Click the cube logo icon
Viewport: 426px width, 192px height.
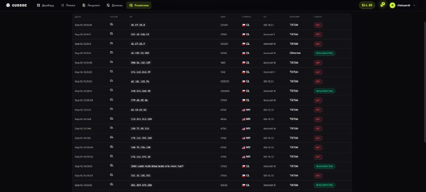8,5
